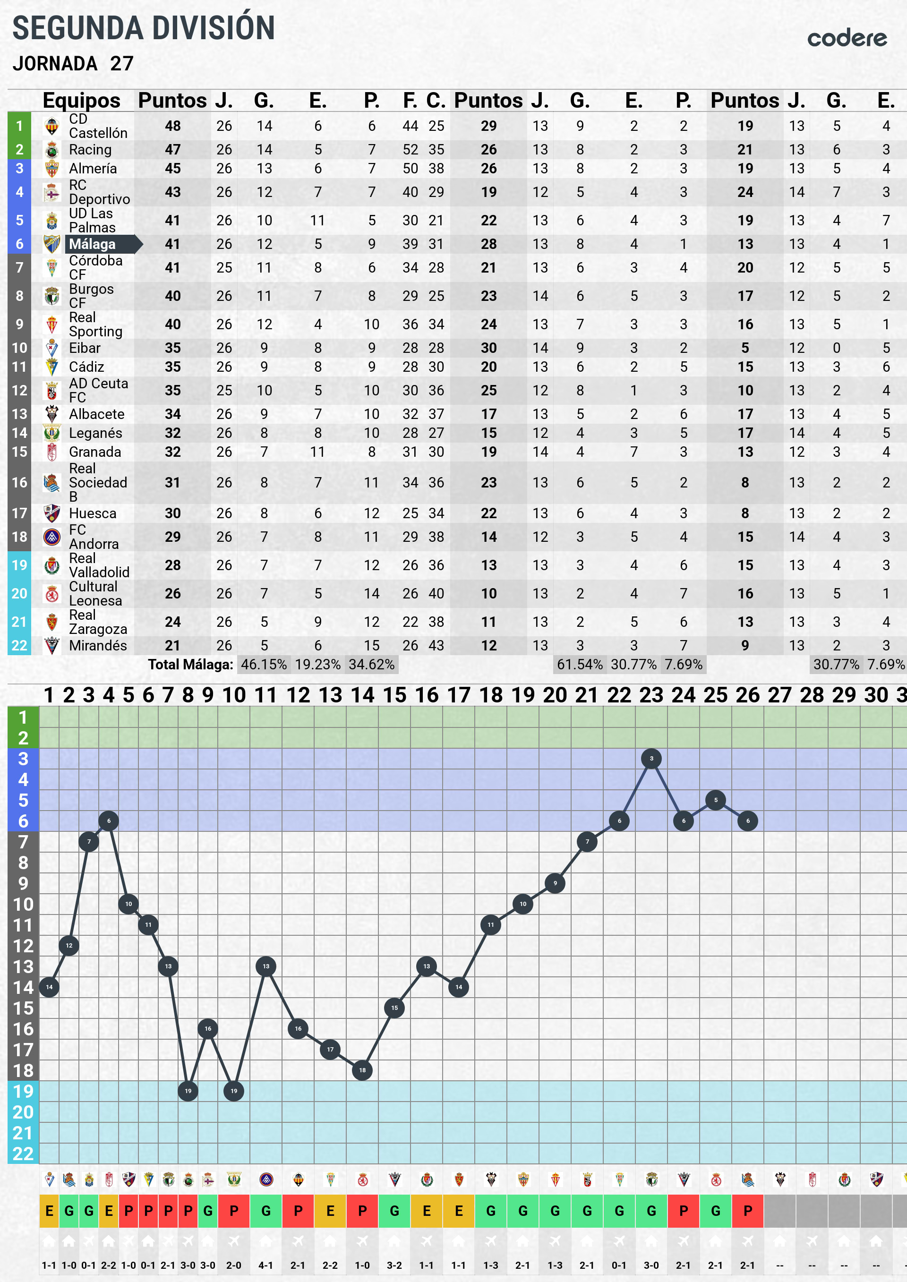907x1282 pixels.
Task: Click the F. goals-for column header
Action: tap(410, 101)
